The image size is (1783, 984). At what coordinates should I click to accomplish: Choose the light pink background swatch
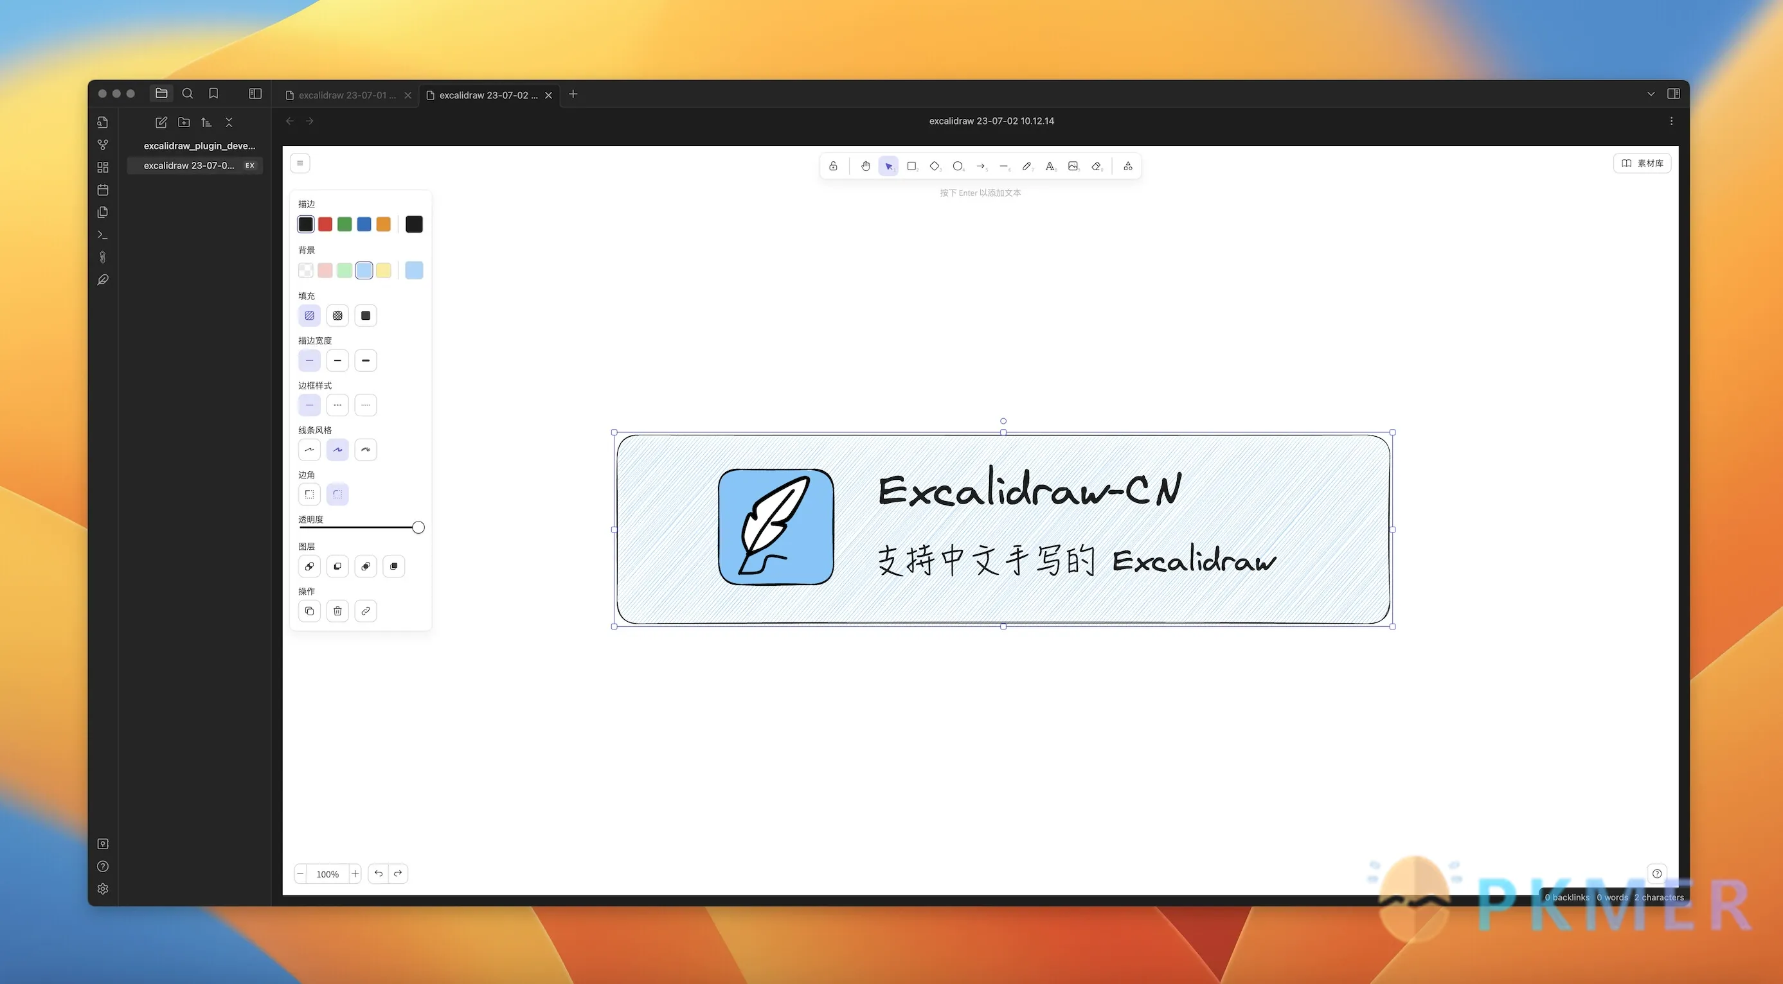pos(325,270)
